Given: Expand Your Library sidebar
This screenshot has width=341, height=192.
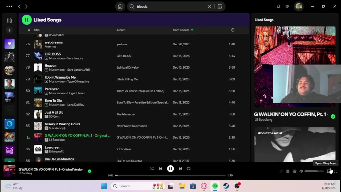Looking at the screenshot, I should [x=9, y=21].
